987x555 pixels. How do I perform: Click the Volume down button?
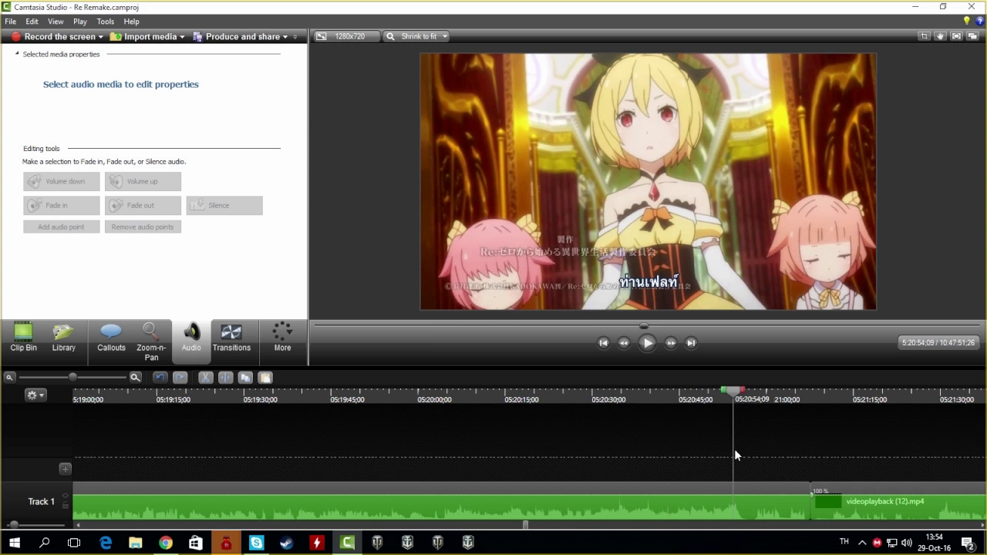[x=62, y=181]
